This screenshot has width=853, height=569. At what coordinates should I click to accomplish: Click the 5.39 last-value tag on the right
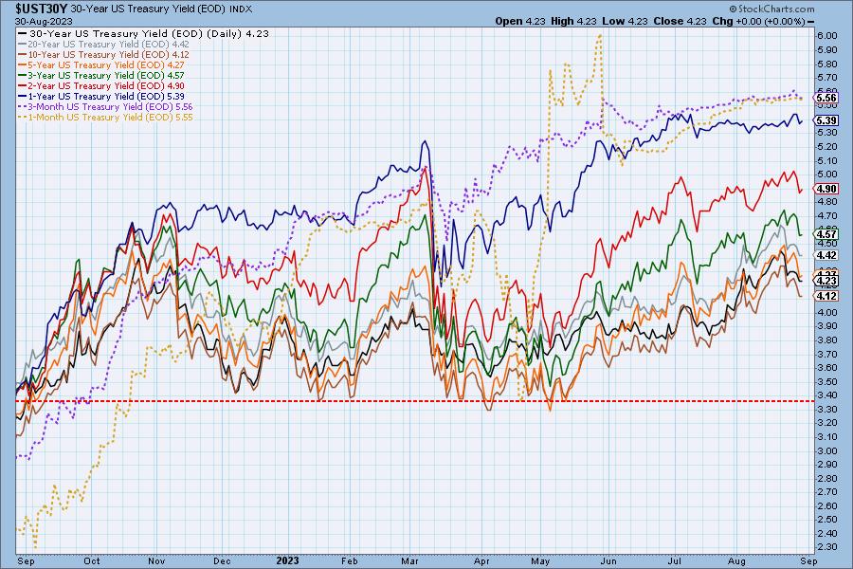tap(826, 120)
